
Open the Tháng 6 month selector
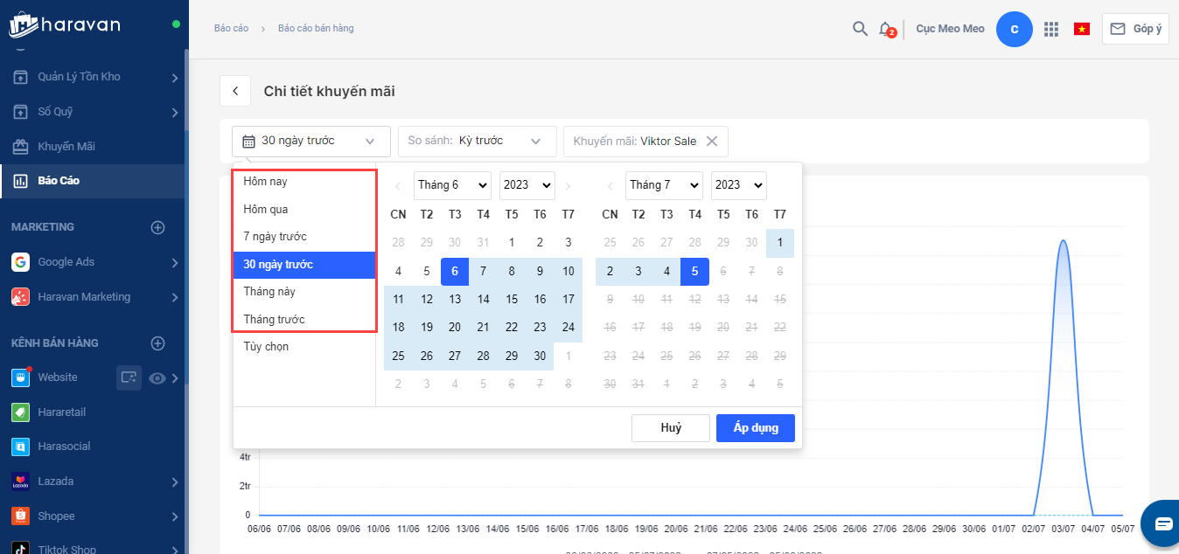tap(452, 185)
